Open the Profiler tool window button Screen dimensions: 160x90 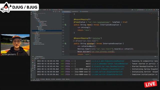point(53,79)
